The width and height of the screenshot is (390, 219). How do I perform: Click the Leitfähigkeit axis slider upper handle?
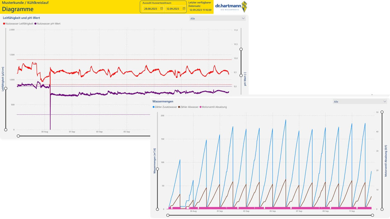coord(6,89)
